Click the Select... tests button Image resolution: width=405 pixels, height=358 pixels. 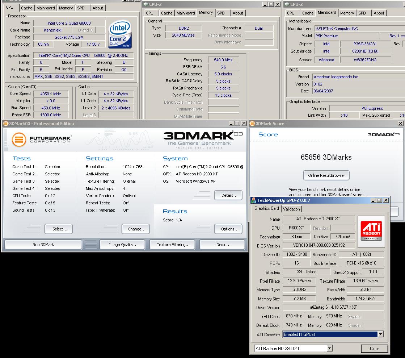pos(59,229)
